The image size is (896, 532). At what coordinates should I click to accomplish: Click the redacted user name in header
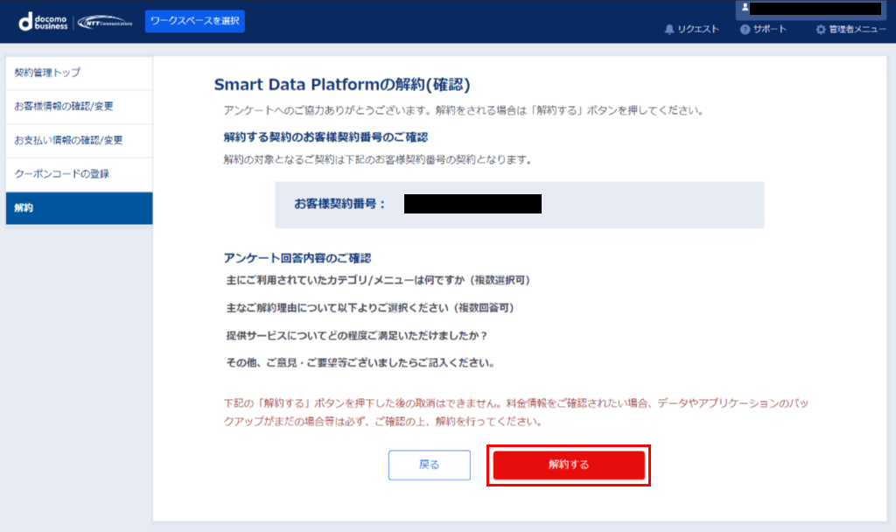[815, 8]
